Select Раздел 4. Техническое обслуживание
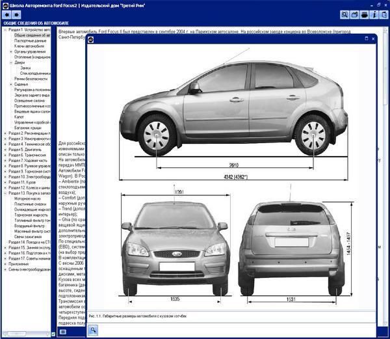Viewport: 390px width, 339px height. 29,144
